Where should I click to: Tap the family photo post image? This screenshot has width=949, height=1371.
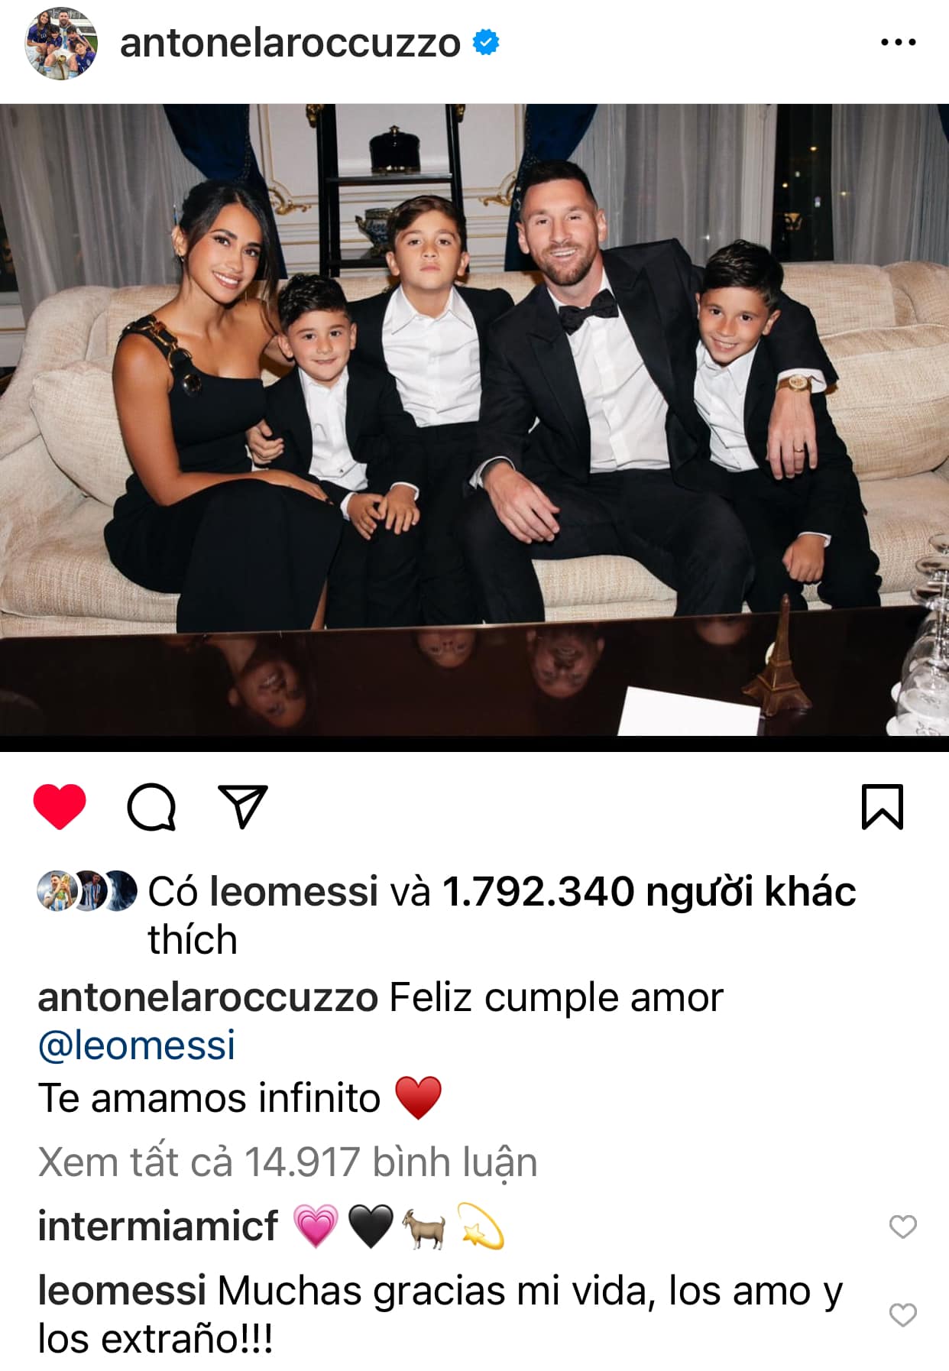tap(474, 420)
